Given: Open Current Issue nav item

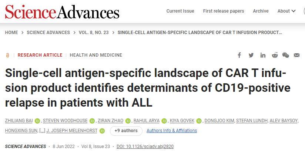Looking at the screenshot, I should click(180, 11).
